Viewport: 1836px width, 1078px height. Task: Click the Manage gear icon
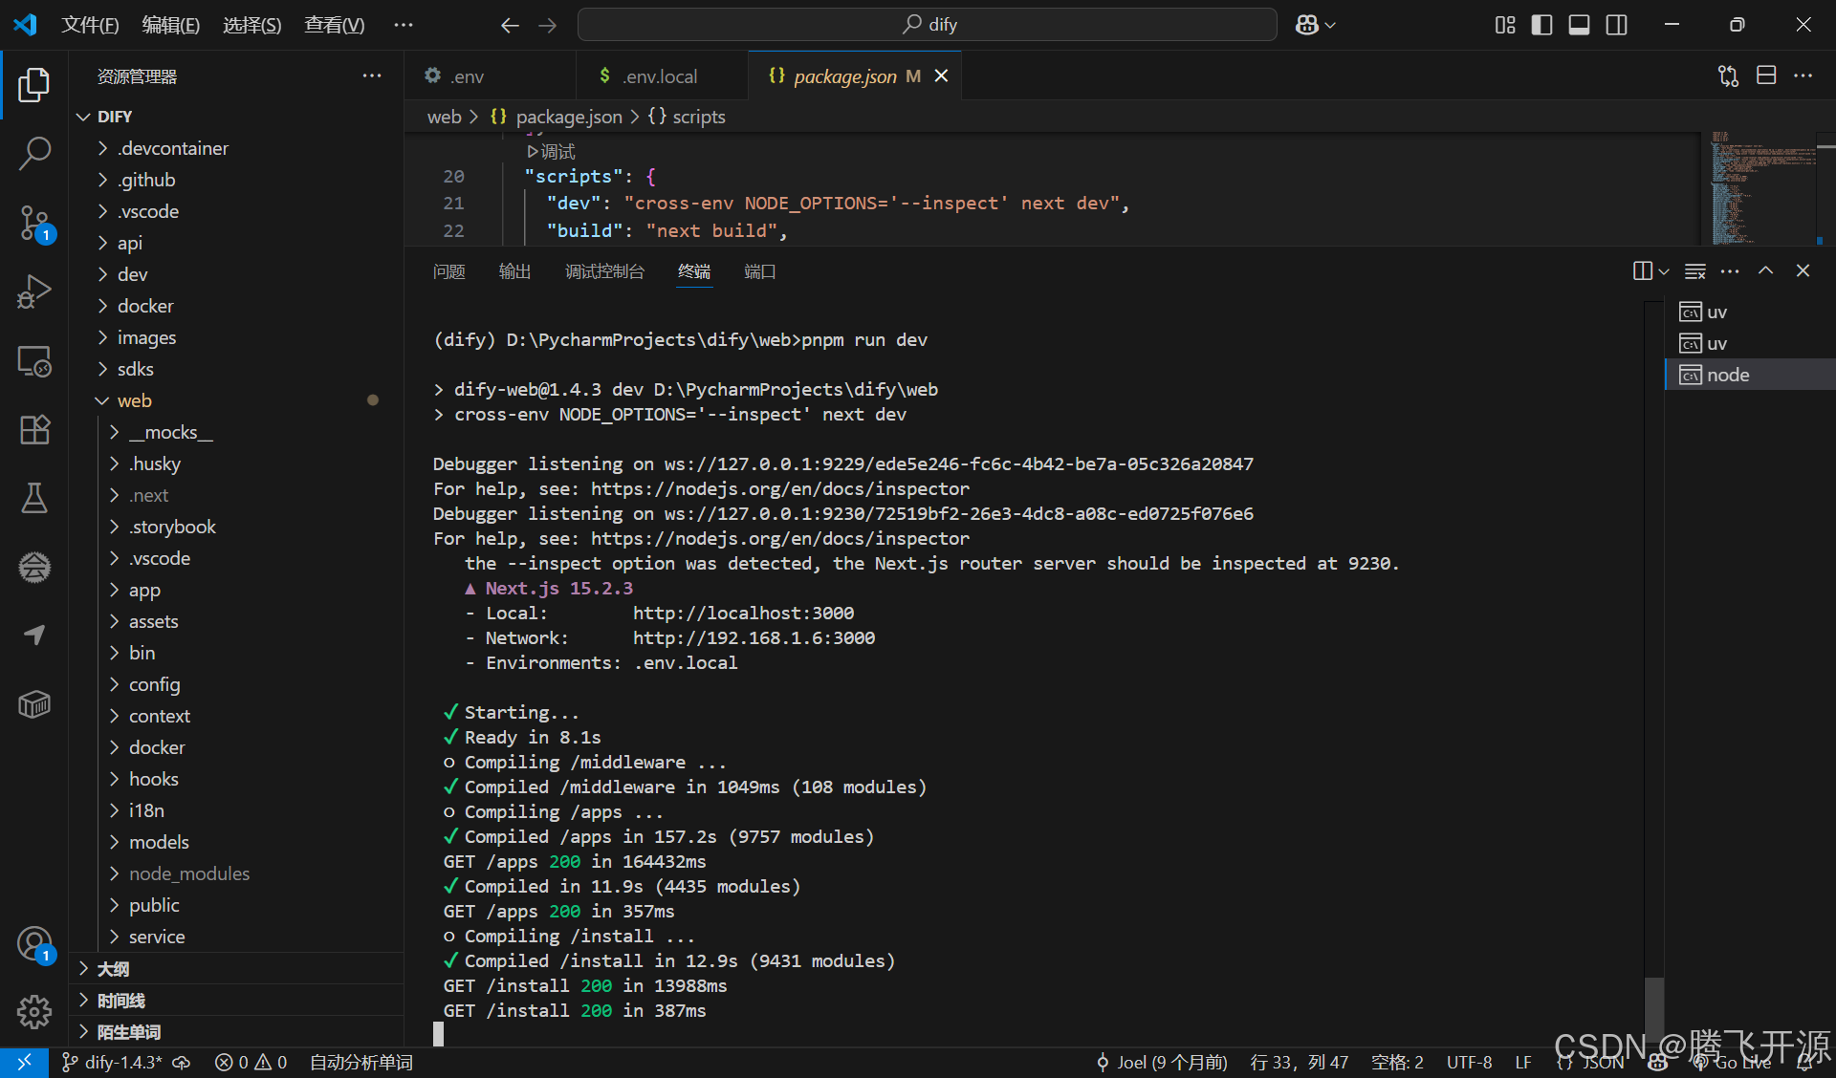[x=34, y=1011]
